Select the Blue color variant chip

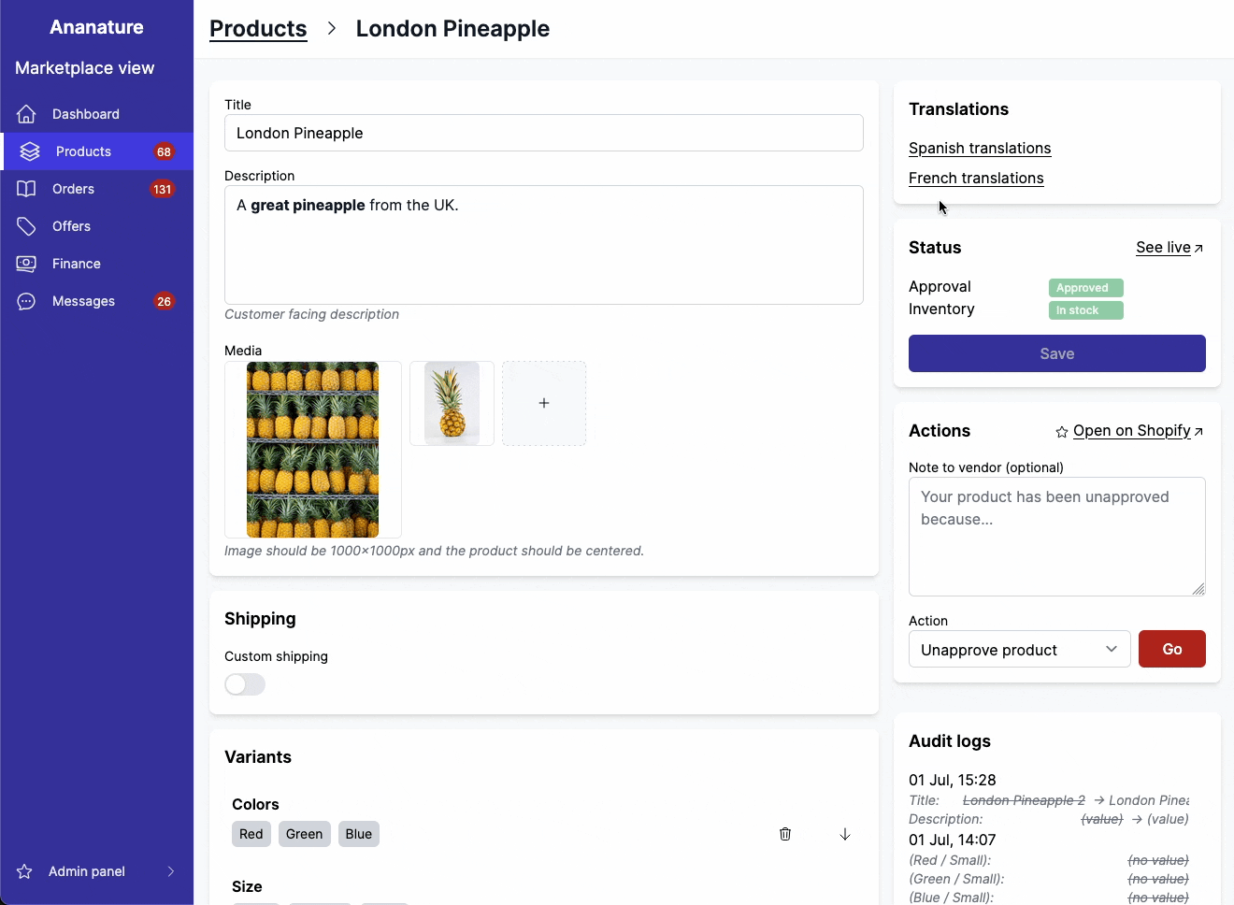tap(358, 833)
